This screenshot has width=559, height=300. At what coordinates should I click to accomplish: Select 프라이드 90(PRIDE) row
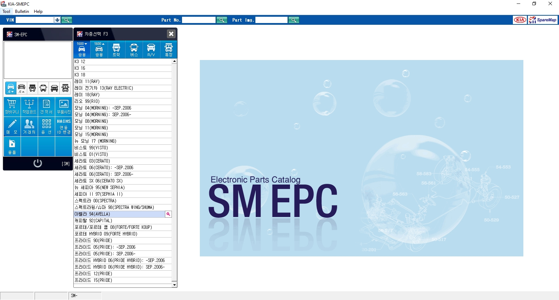(123, 240)
